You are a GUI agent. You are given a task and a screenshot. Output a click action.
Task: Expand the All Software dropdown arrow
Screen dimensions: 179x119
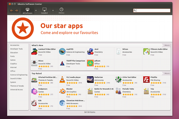click(36, 11)
